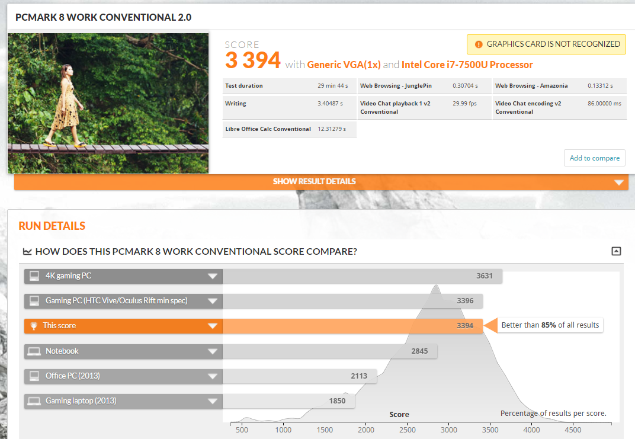Click the 2113 Office PC score value

[359, 376]
